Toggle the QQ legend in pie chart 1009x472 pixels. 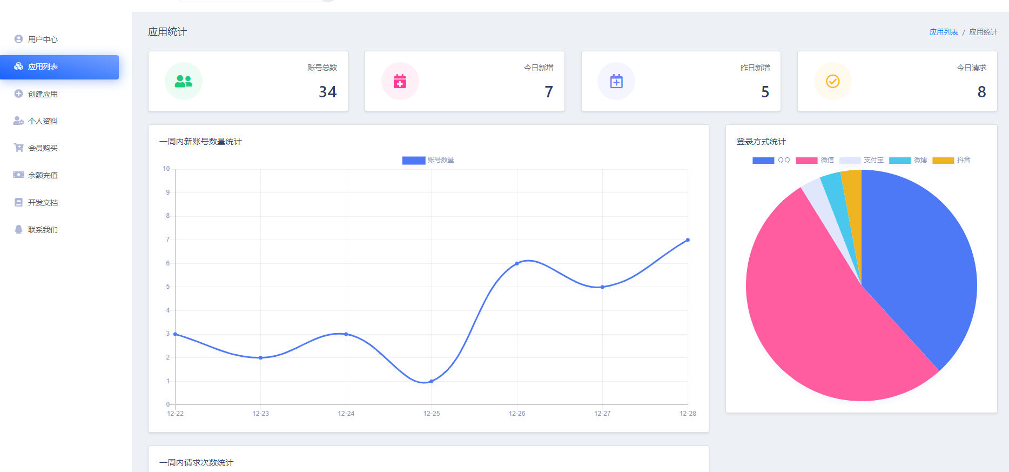(771, 160)
